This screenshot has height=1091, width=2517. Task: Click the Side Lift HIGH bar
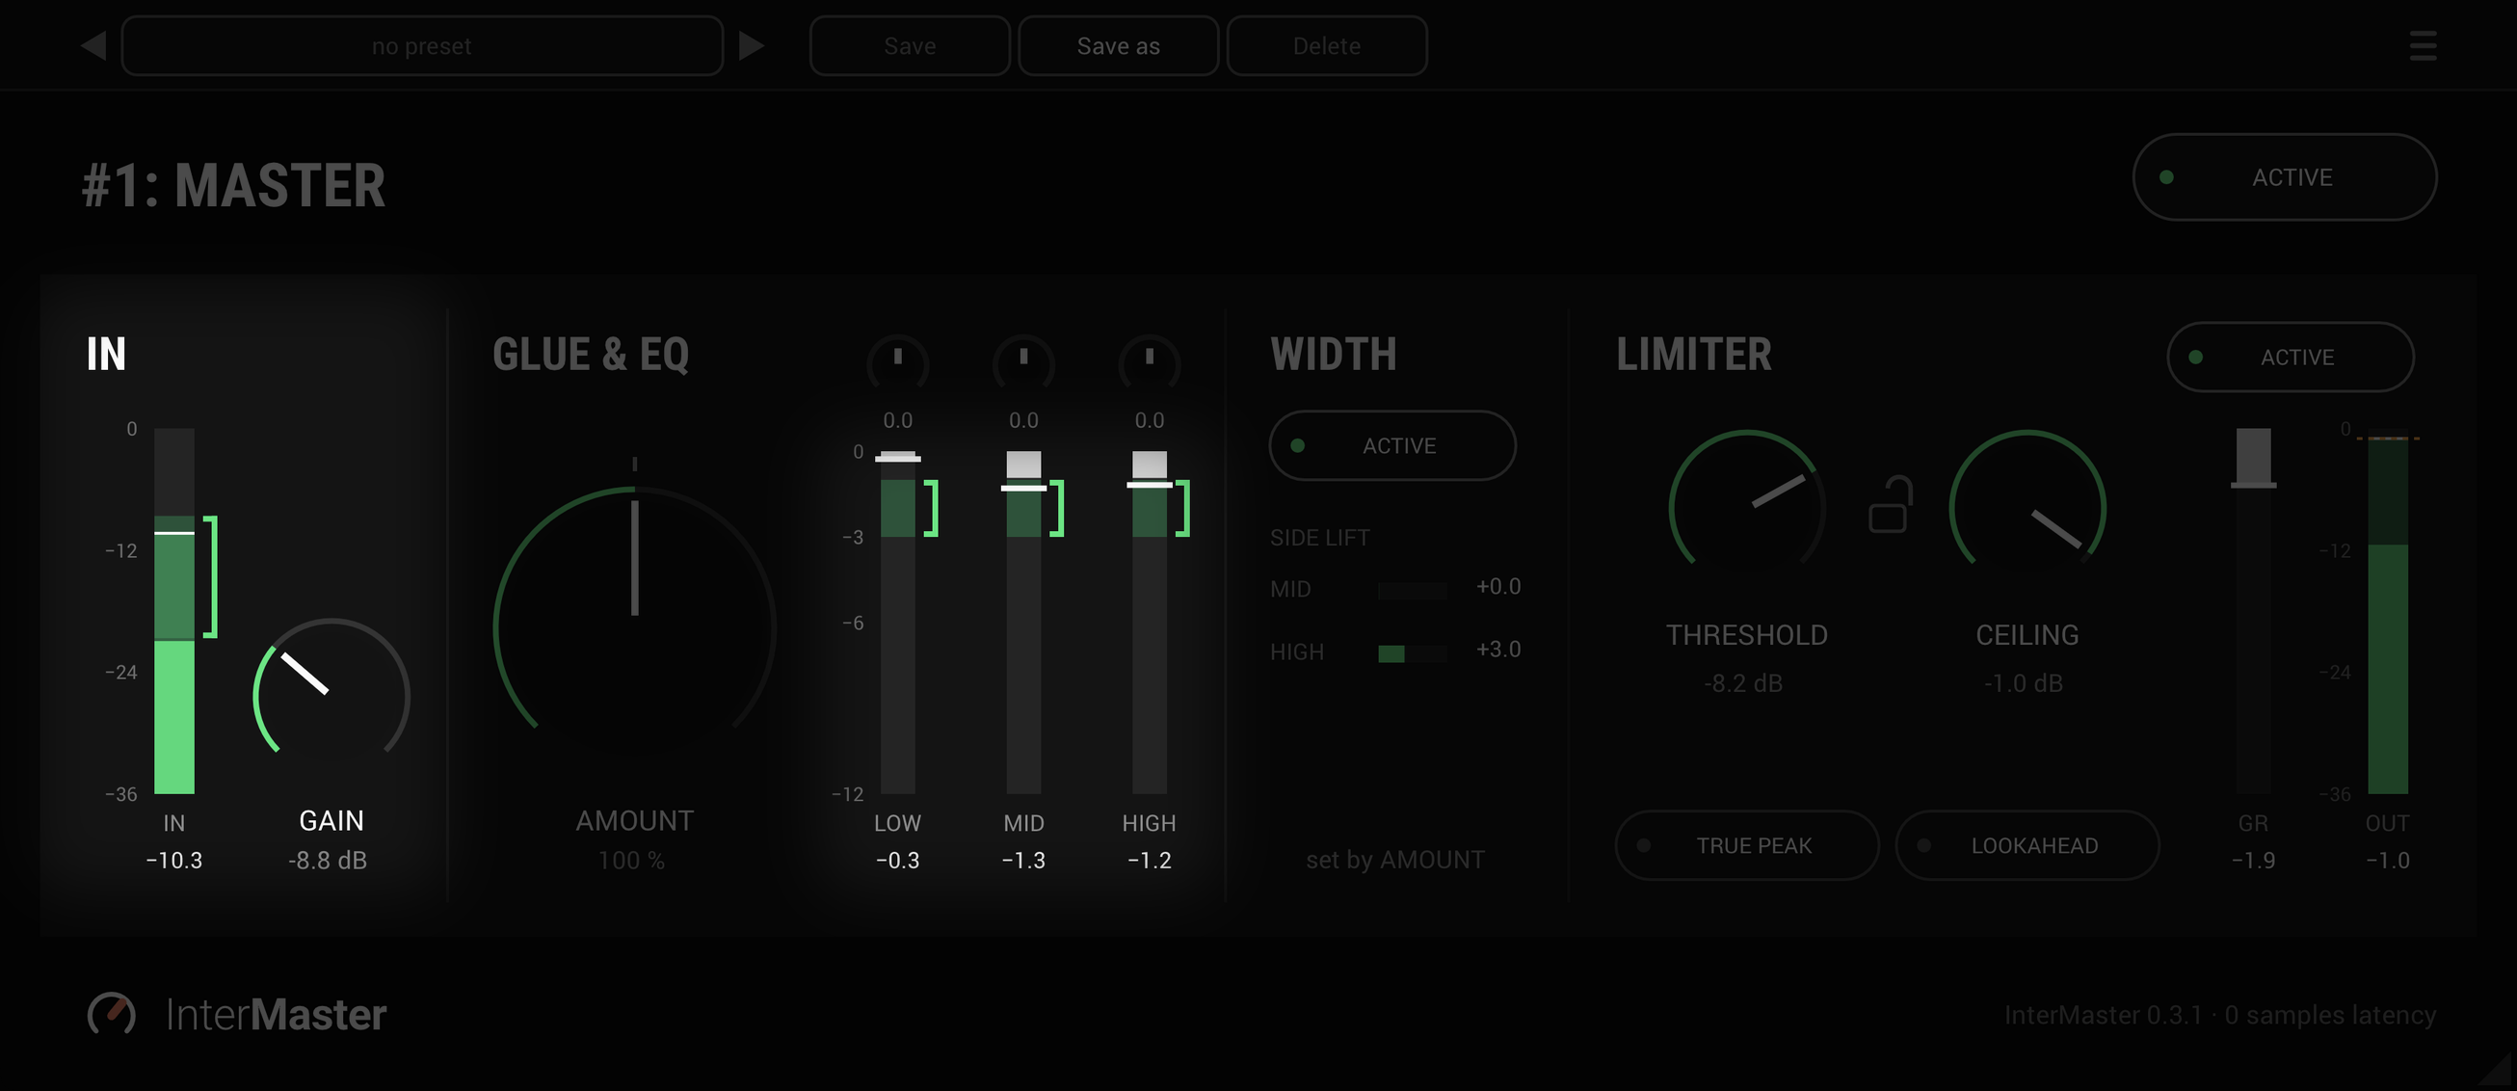[1412, 653]
